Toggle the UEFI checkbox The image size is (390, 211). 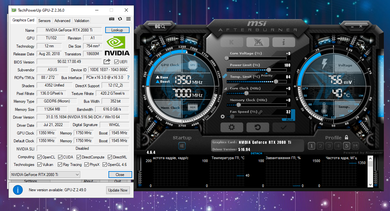(117, 62)
